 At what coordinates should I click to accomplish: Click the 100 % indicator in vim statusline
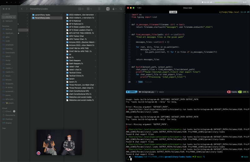pos(245,92)
